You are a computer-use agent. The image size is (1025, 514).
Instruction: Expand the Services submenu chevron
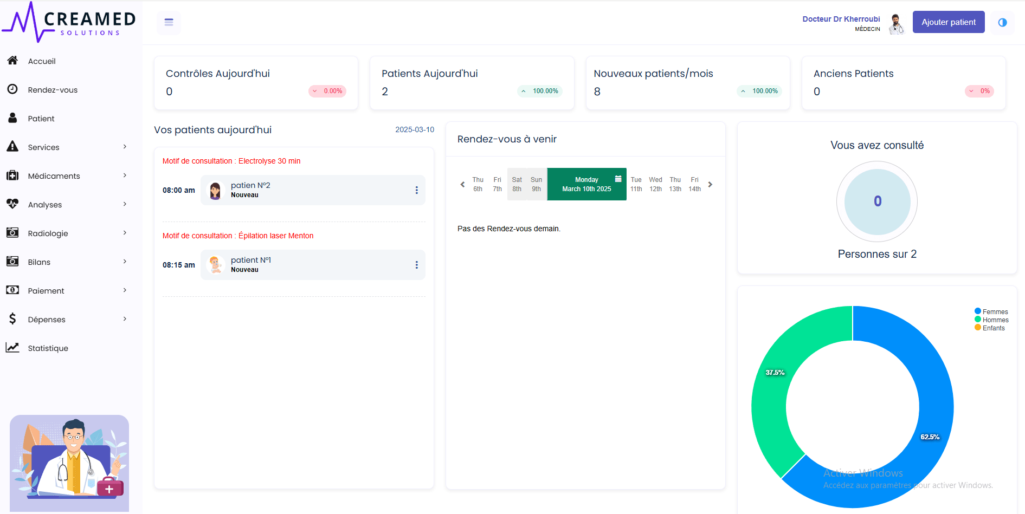click(125, 147)
